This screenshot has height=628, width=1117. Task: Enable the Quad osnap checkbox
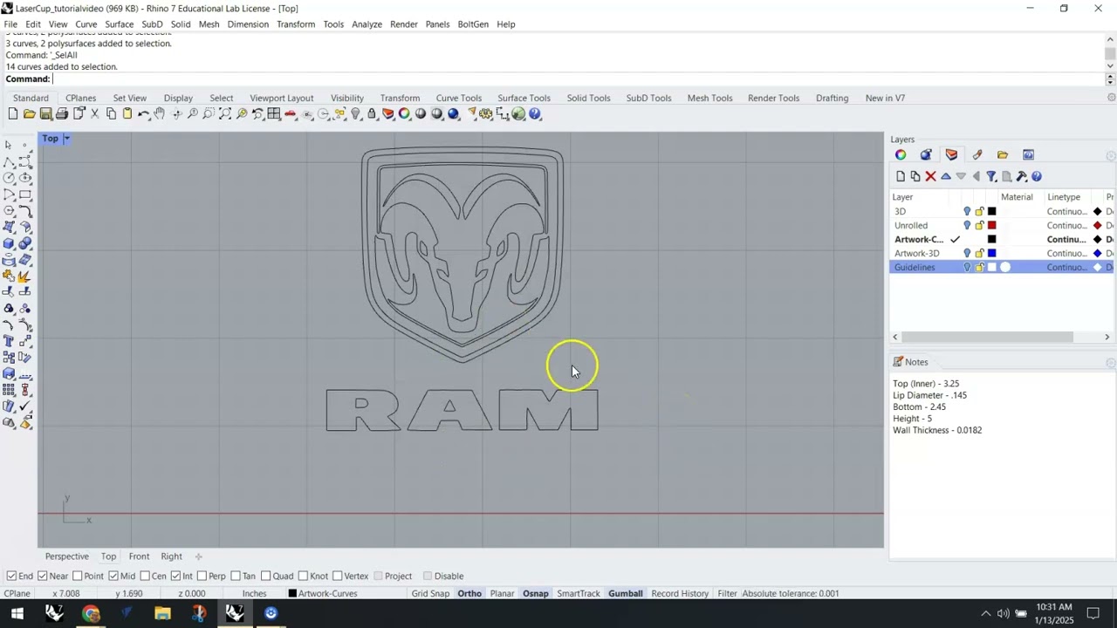(266, 576)
